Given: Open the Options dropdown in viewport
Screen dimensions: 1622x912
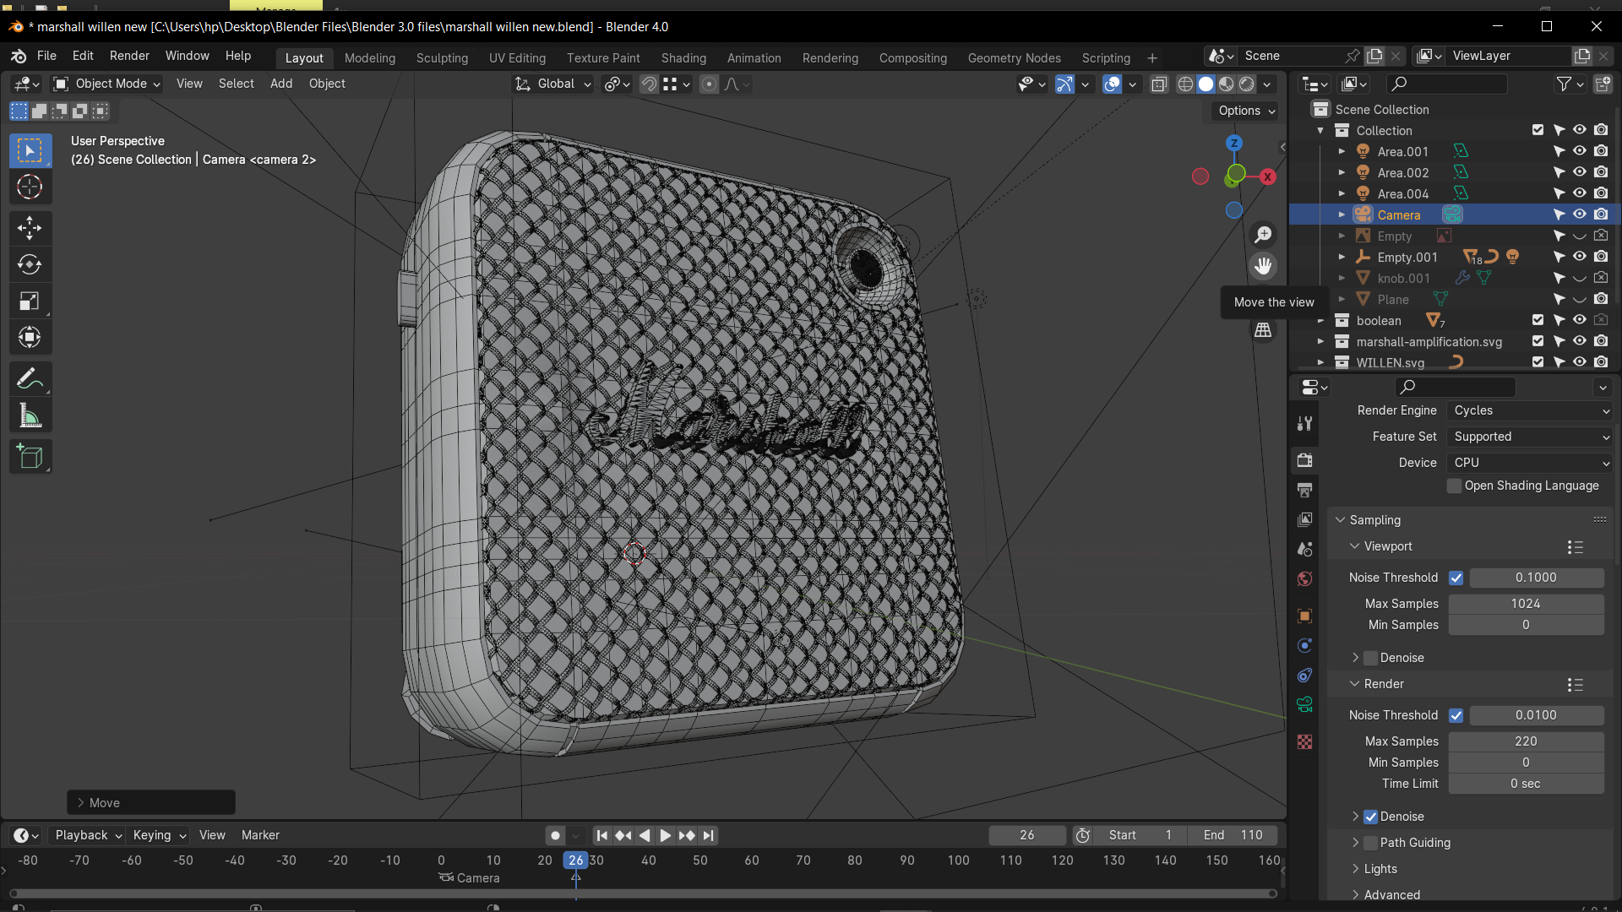Looking at the screenshot, I should pos(1246,111).
